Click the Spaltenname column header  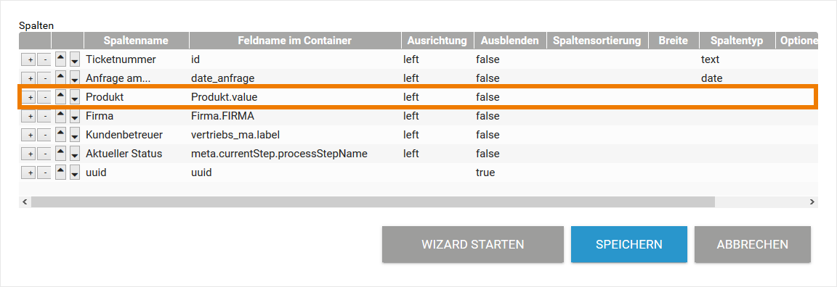(136, 41)
